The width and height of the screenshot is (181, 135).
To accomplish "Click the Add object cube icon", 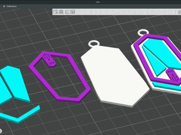I will coord(55,12).
